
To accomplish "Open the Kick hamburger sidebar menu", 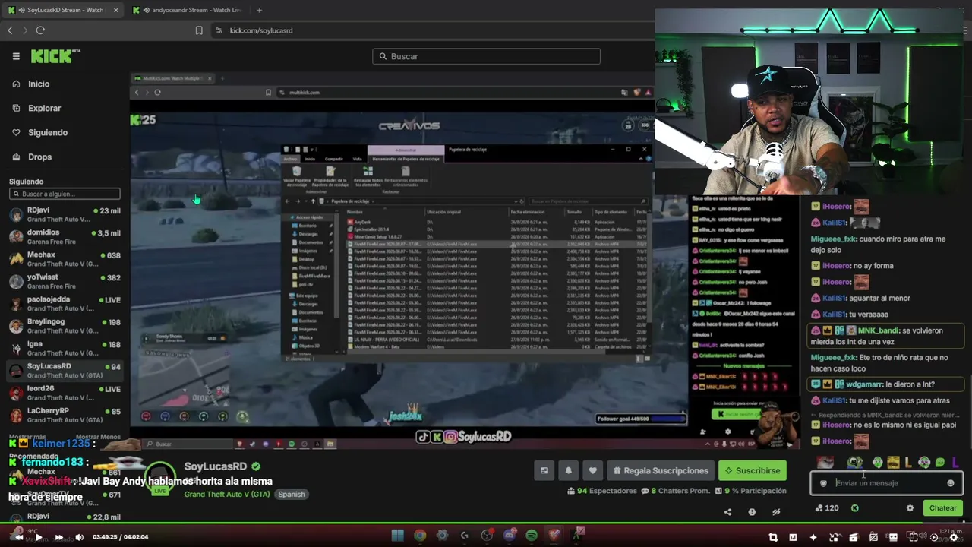I will 16,56.
